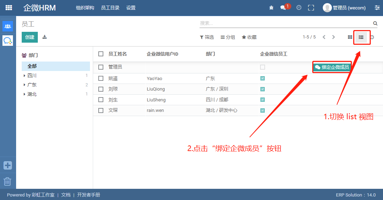Toggle fullscreen mode icon
Image resolution: width=383 pixels, height=200 pixels.
coord(311,8)
